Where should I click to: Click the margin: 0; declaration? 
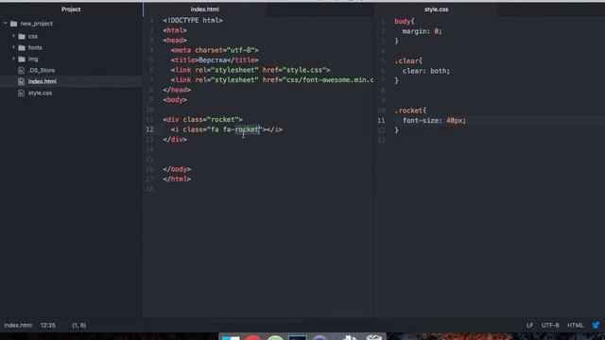point(423,31)
